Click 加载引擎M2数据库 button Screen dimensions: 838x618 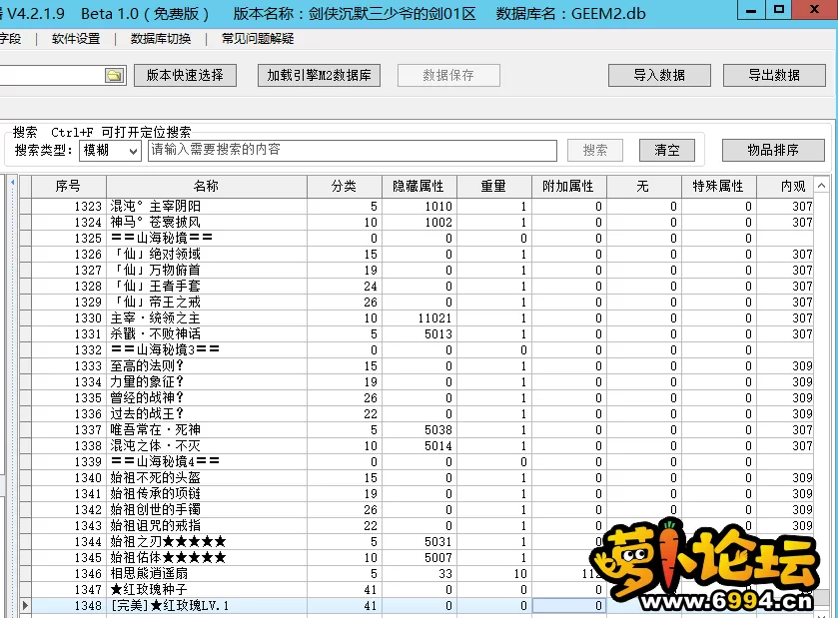(319, 75)
